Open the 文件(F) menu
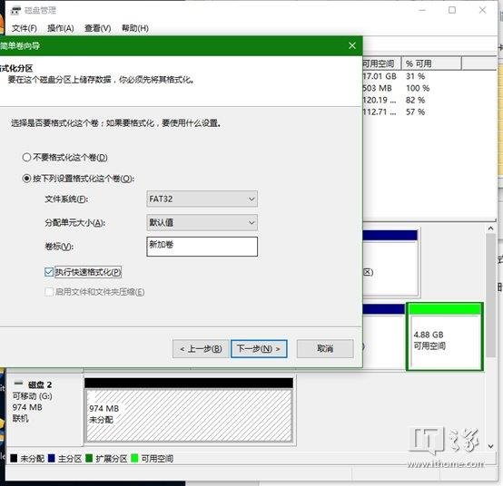The image size is (503, 486). (x=25, y=28)
